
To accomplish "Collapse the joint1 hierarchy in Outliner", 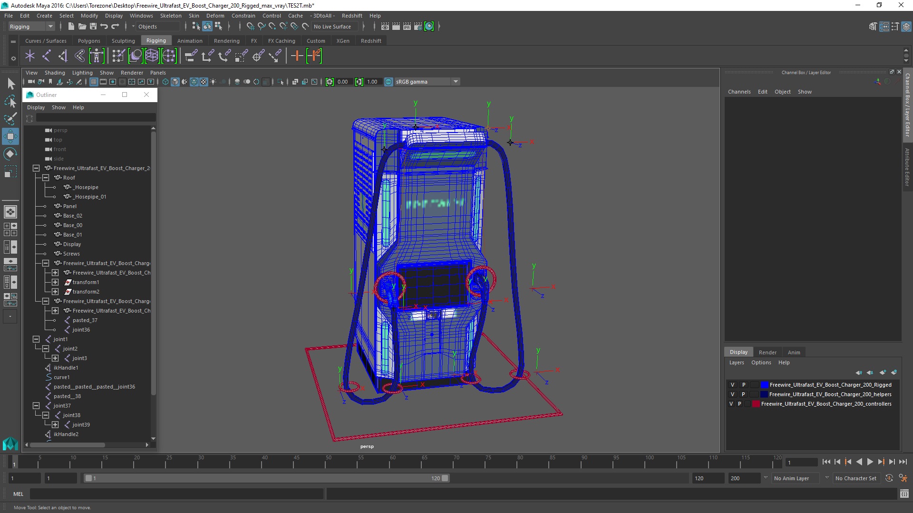I will coord(36,339).
